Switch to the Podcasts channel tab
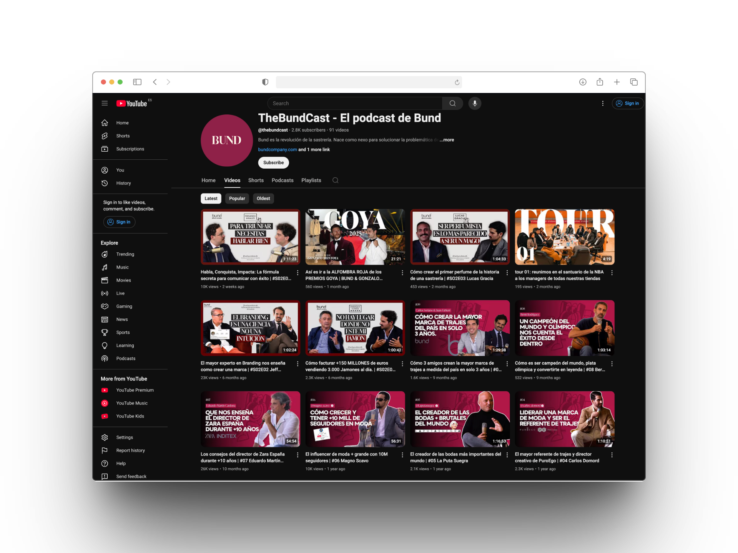This screenshot has height=553, width=738. coord(282,180)
